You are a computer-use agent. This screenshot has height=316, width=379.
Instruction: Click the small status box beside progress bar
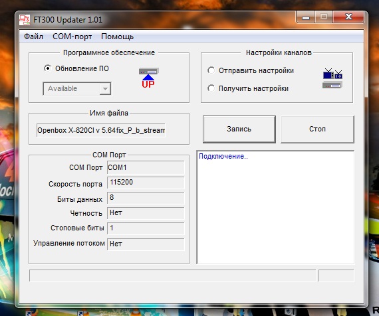point(336,276)
